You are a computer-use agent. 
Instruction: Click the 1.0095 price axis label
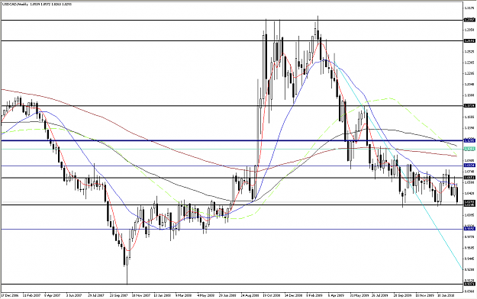[469, 215]
